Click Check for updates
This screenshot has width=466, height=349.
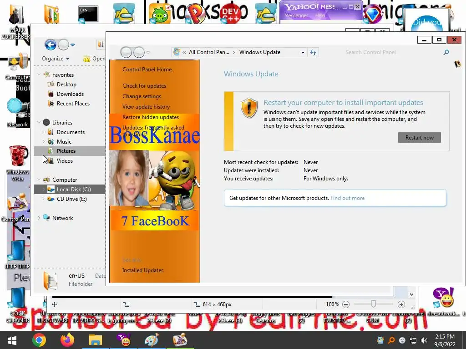(x=144, y=86)
